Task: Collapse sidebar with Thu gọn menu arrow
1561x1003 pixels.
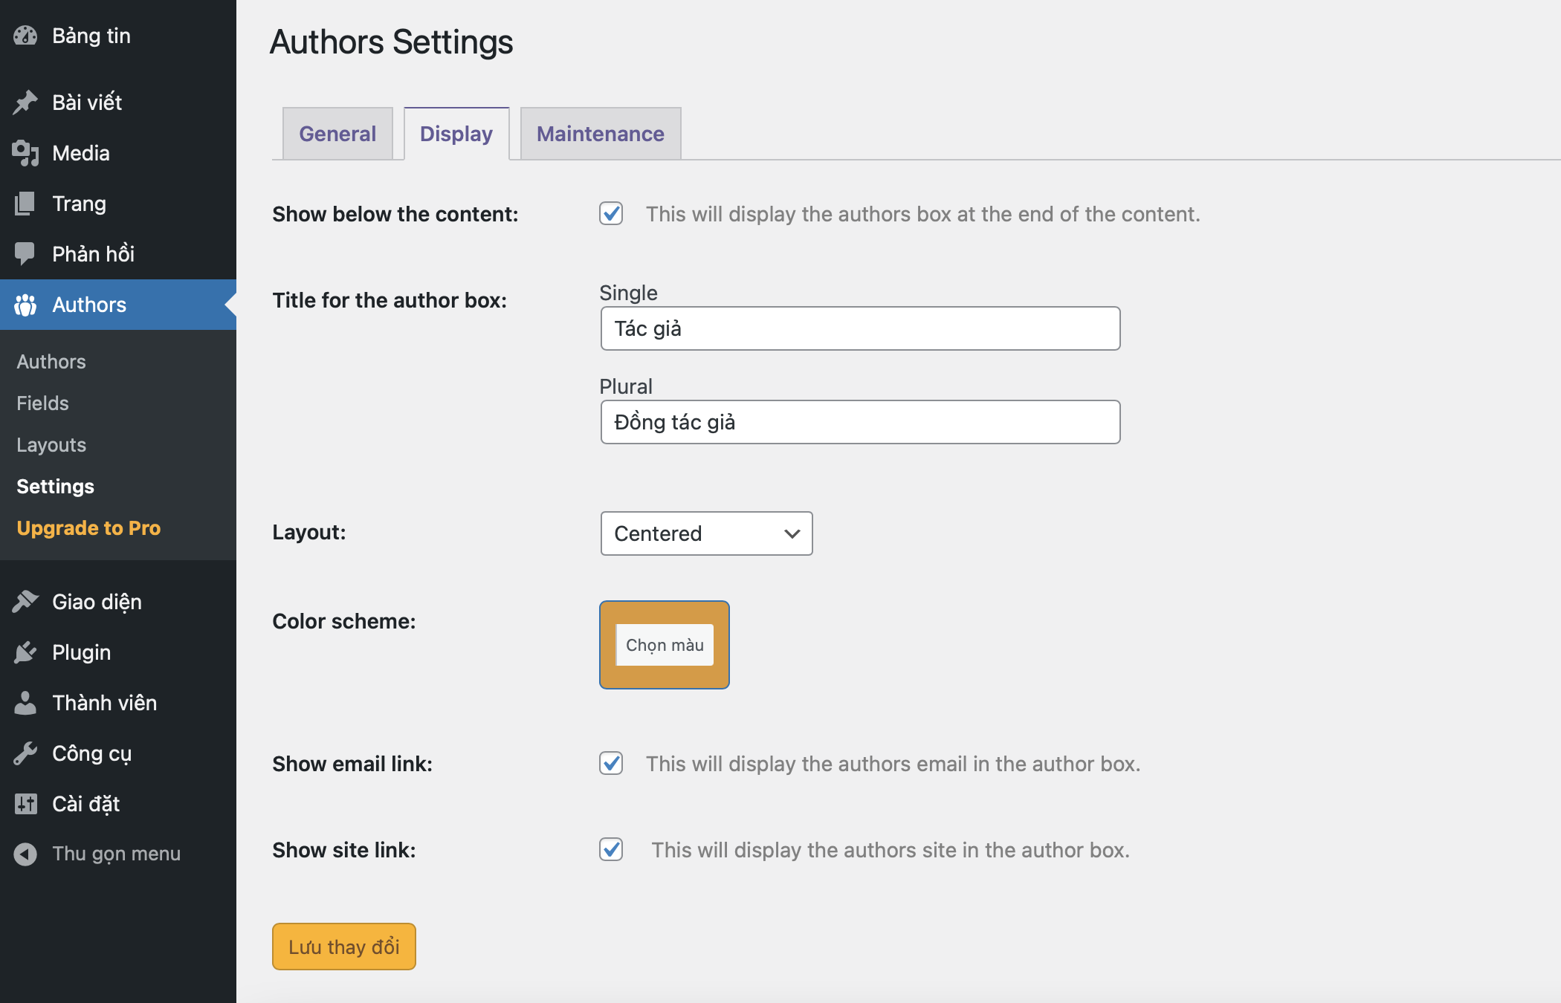Action: (x=25, y=854)
